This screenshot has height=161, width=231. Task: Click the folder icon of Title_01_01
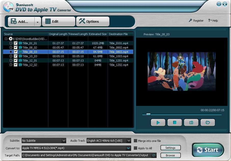click(x=20, y=43)
